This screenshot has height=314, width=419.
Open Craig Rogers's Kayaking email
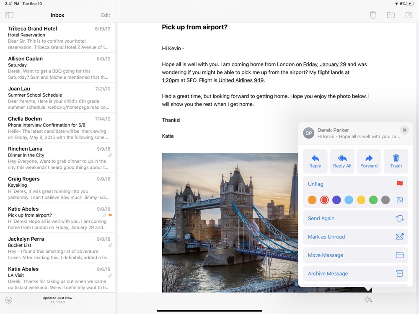(x=57, y=188)
